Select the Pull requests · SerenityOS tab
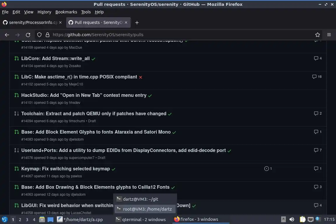The image size is (336, 224). (x=98, y=22)
